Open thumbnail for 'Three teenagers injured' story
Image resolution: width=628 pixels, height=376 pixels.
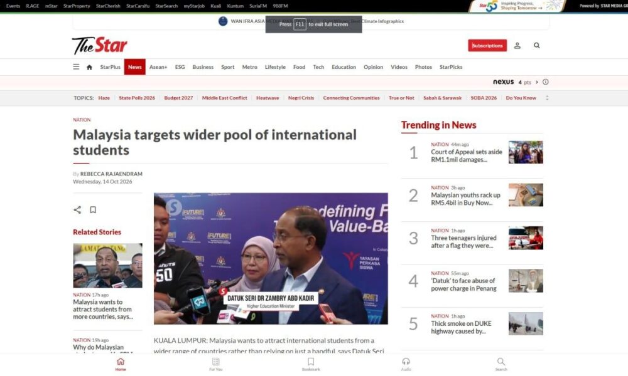pyautogui.click(x=526, y=238)
